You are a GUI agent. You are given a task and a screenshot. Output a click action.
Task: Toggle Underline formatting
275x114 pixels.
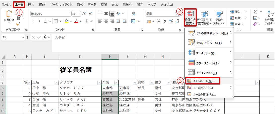click(x=45, y=21)
